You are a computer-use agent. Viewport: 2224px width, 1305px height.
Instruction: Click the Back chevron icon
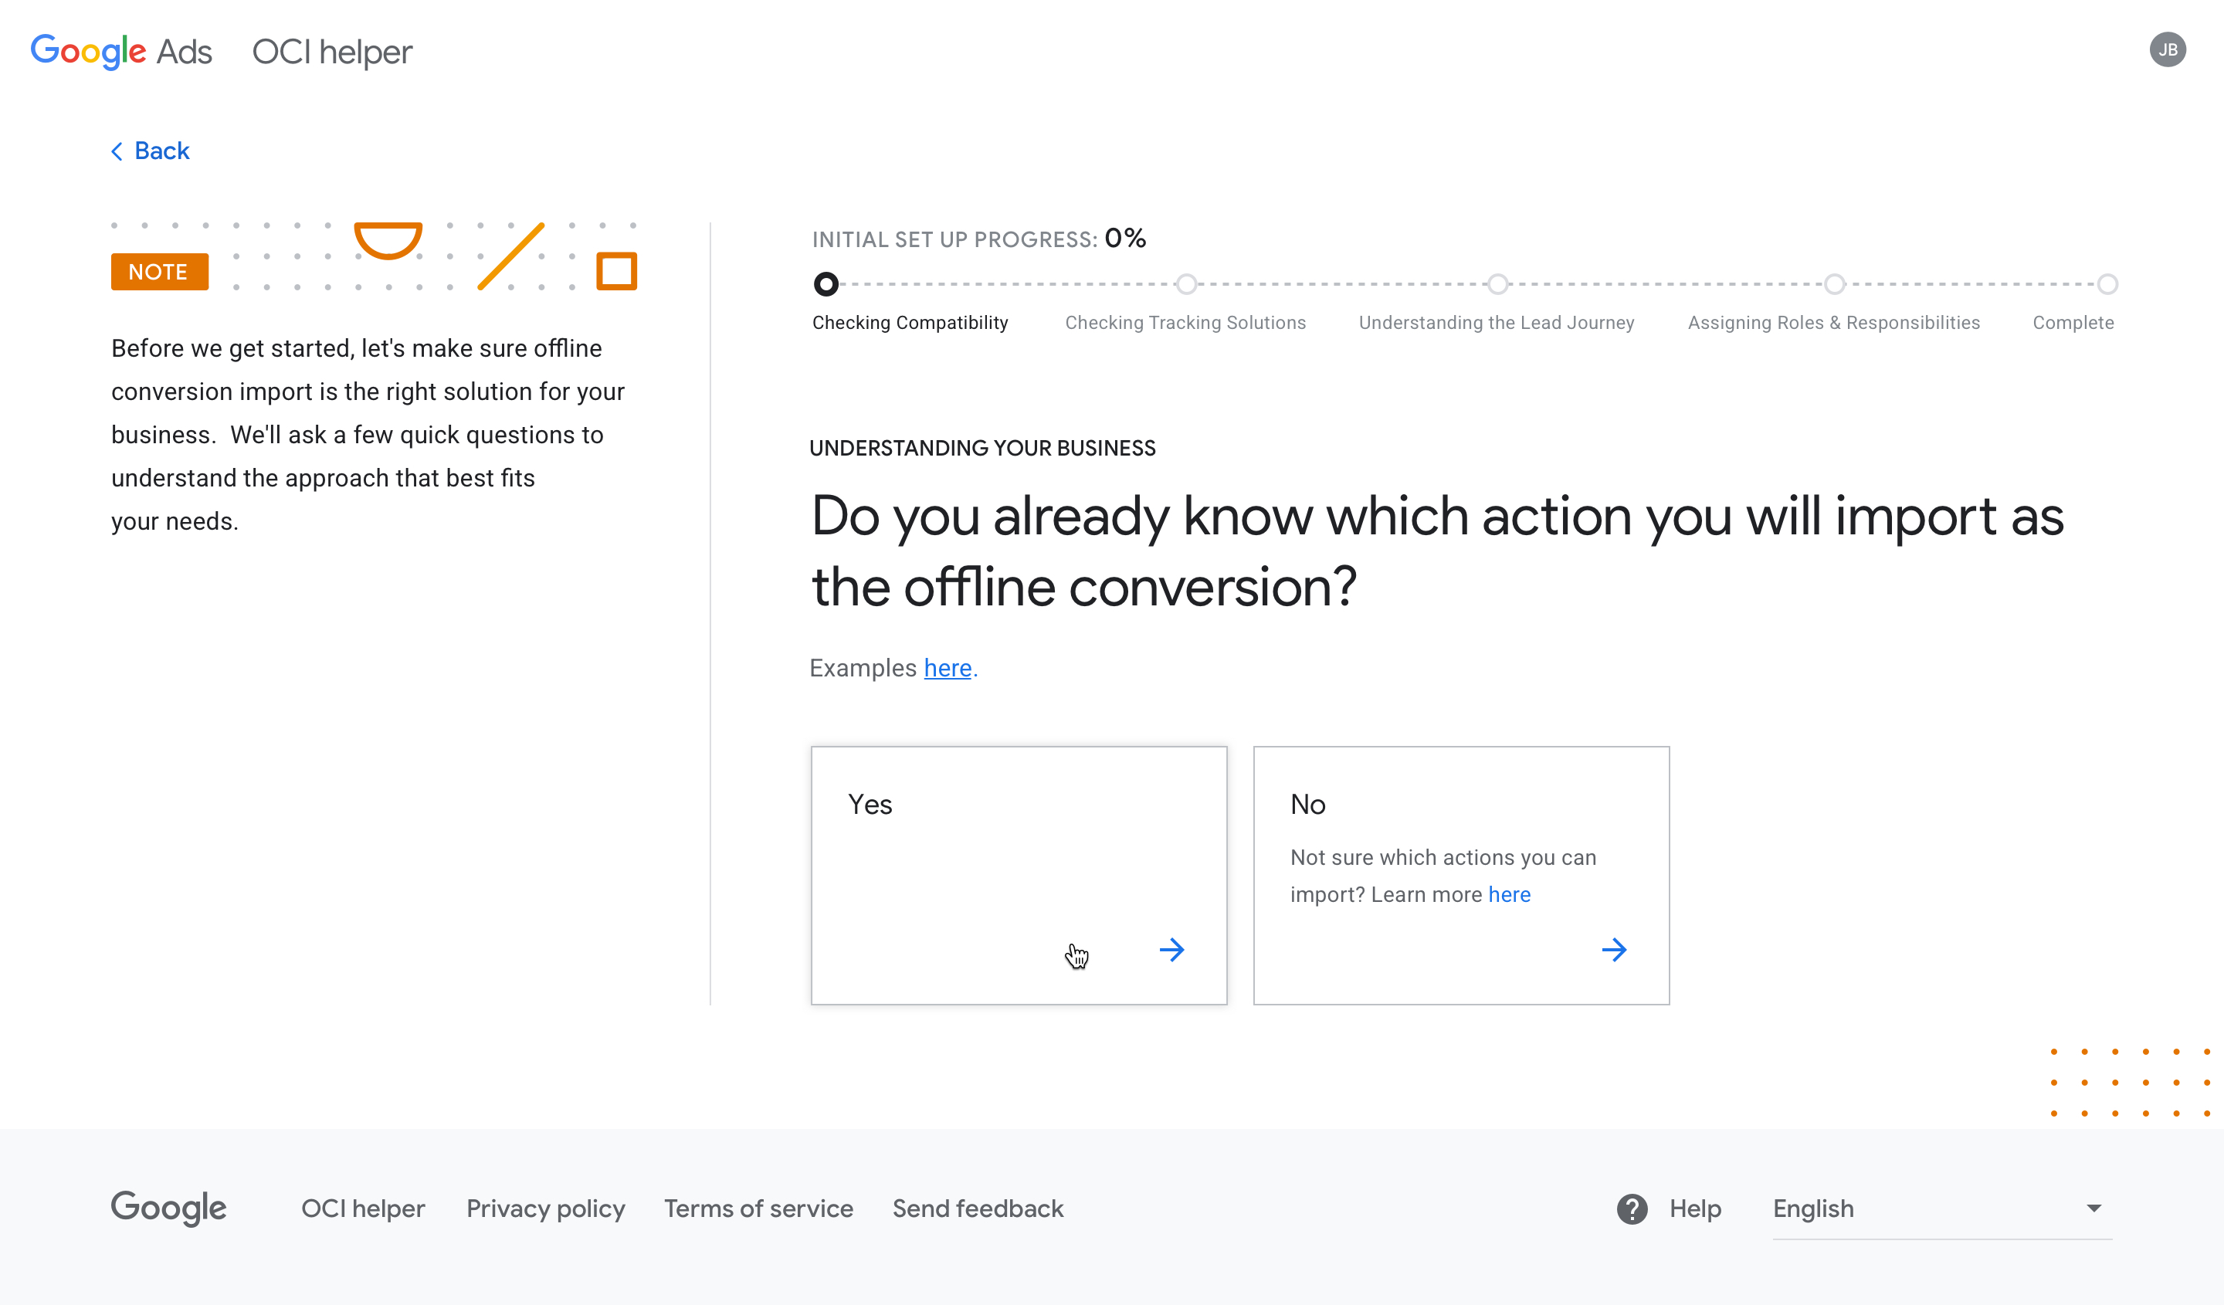117,152
